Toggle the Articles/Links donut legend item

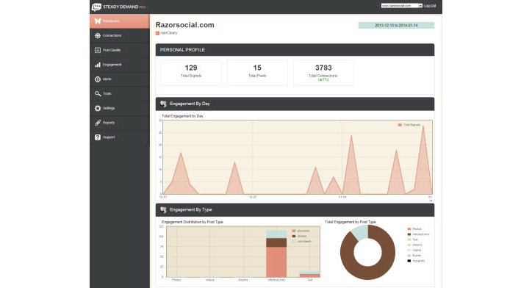pyautogui.click(x=418, y=234)
